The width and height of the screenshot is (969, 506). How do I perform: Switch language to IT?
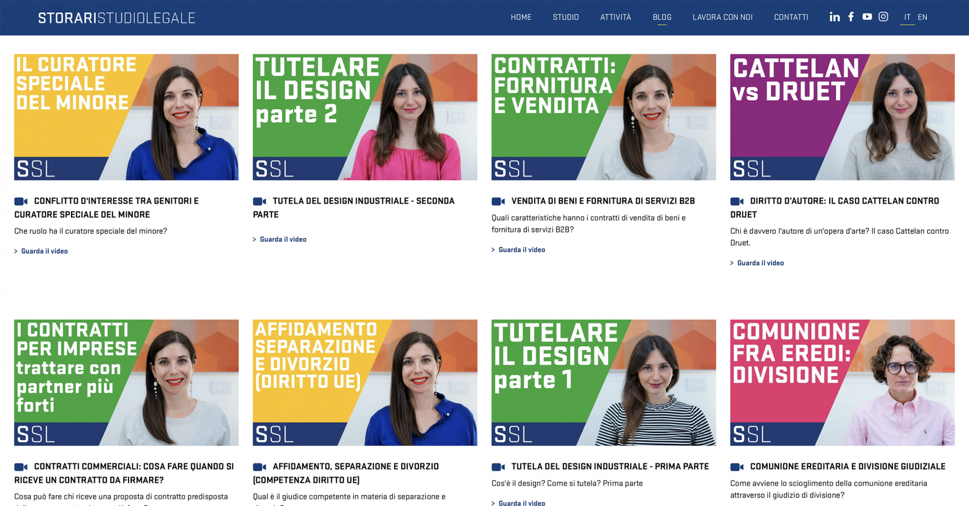pos(907,17)
